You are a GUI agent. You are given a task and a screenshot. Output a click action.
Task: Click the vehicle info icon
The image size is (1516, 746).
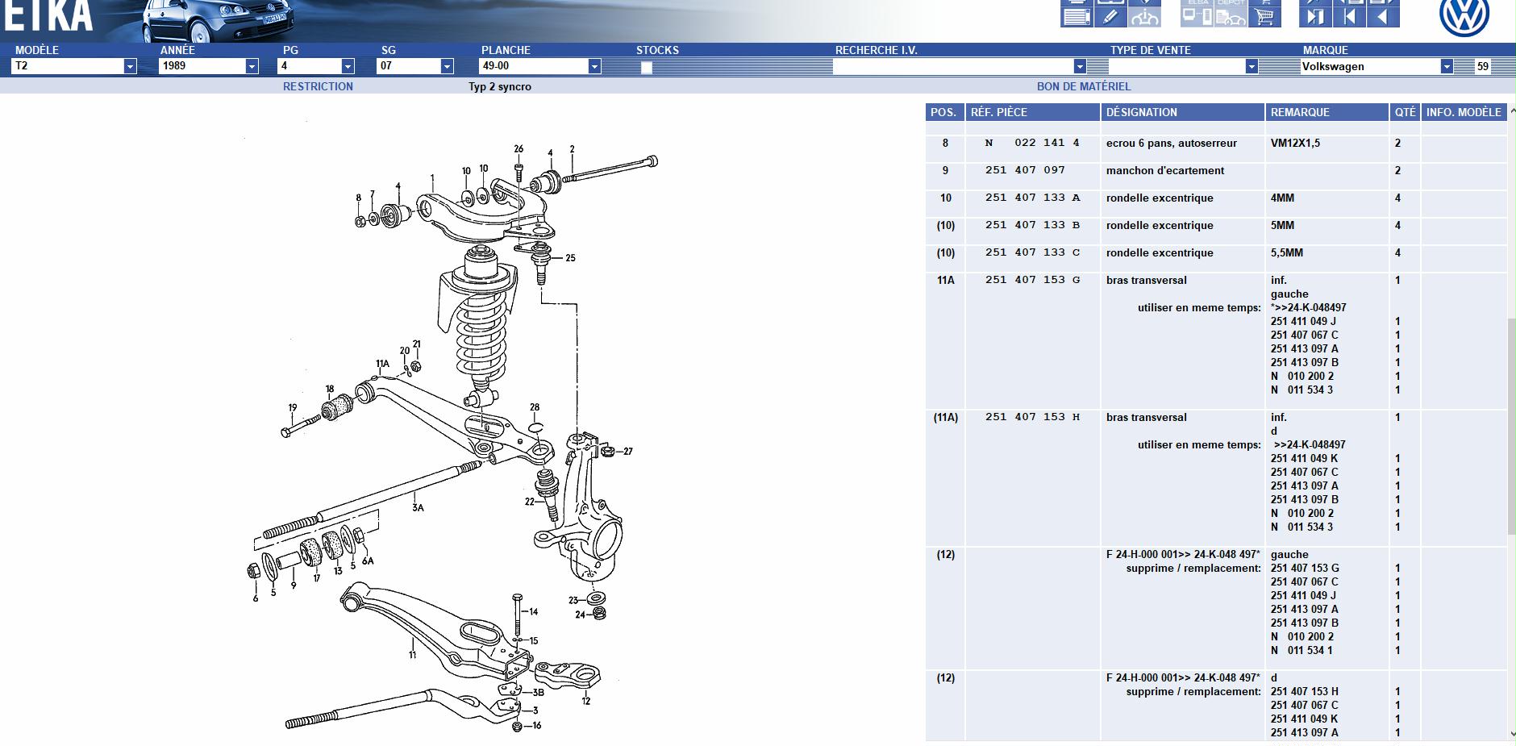click(x=1144, y=17)
